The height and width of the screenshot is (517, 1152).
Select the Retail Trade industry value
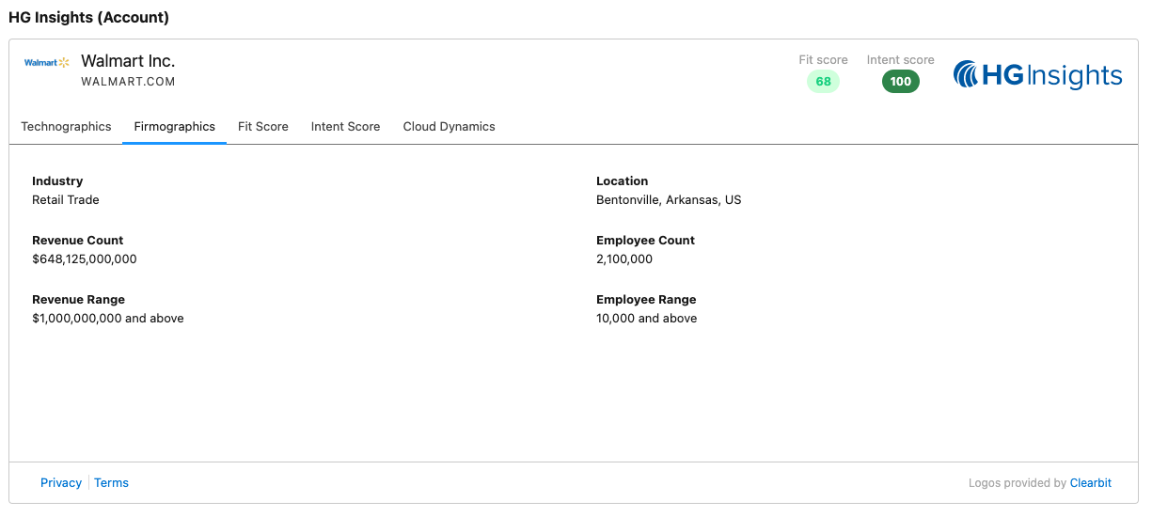click(x=66, y=200)
